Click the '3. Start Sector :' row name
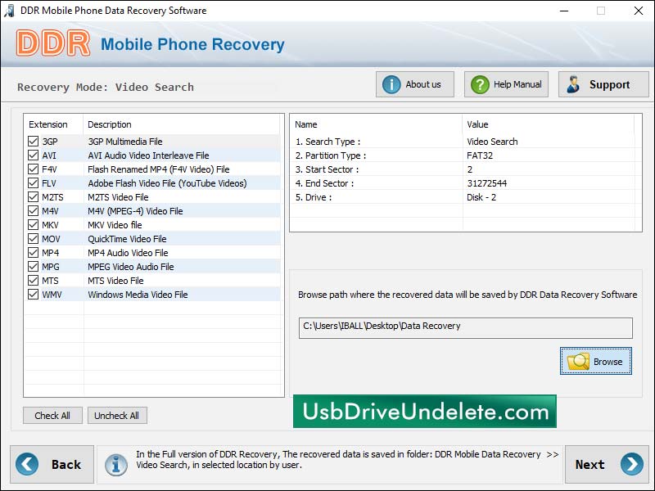This screenshot has height=491, width=655. pos(327,169)
